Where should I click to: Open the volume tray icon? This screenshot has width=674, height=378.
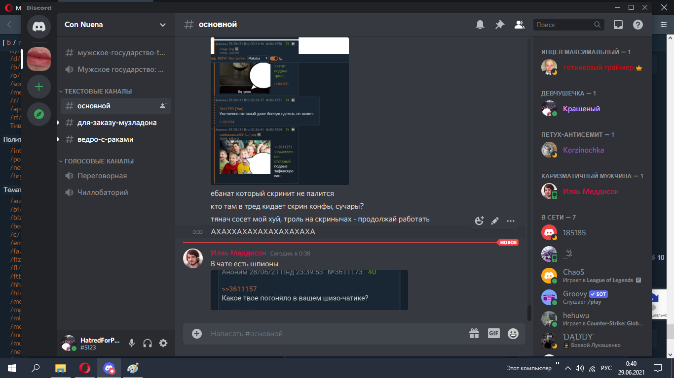coord(580,368)
